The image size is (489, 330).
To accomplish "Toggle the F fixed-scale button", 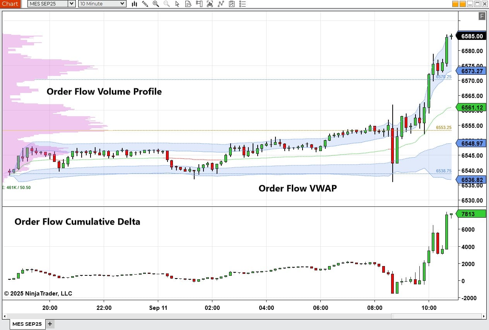I will coord(482,16).
